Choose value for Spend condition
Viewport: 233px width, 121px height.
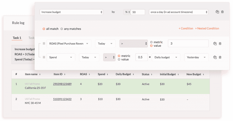[119, 59]
